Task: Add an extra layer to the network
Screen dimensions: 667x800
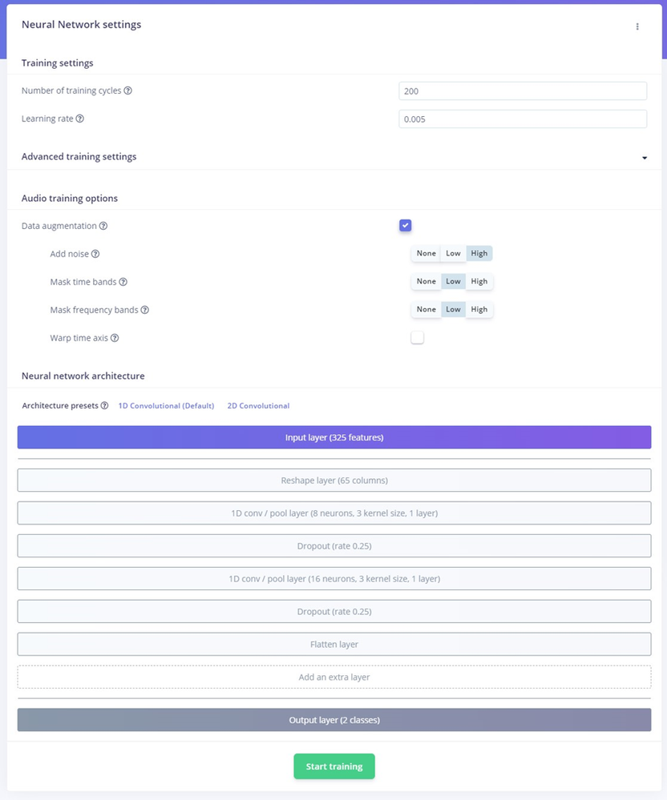Action: (333, 677)
